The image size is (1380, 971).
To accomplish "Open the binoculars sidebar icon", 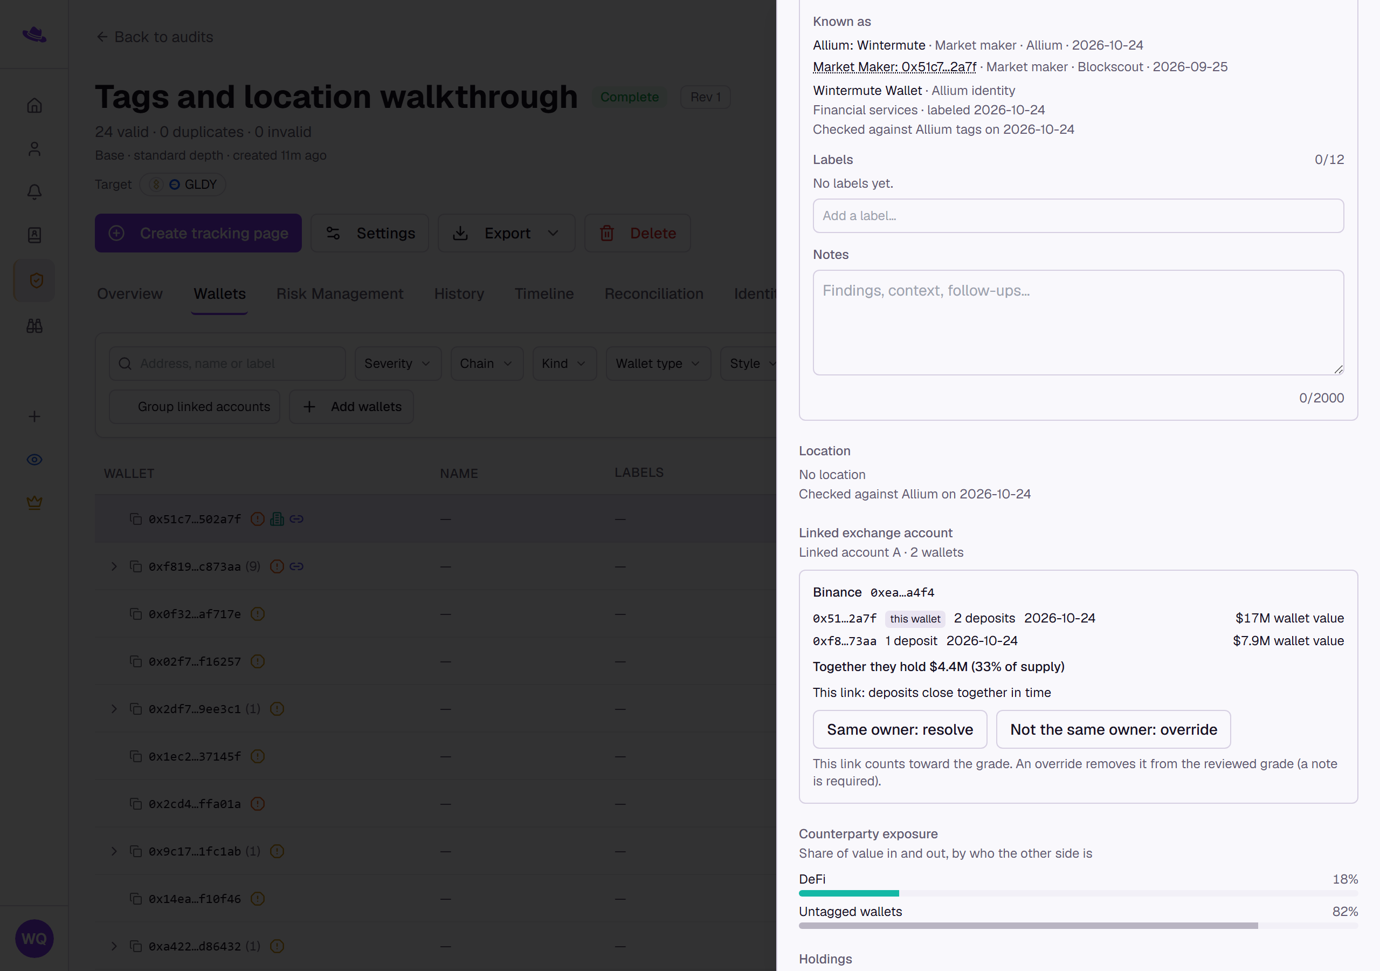I will coord(34,325).
